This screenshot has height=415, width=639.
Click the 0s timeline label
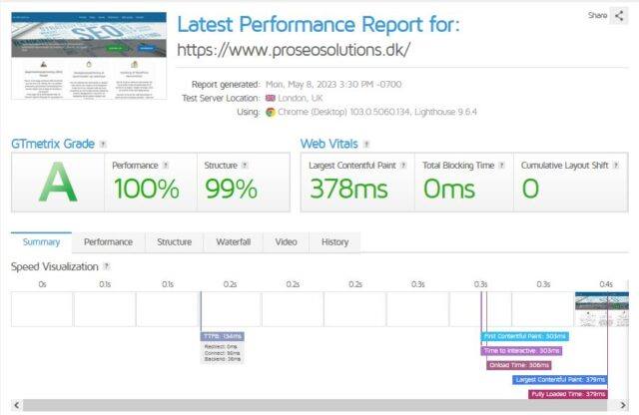(x=42, y=284)
